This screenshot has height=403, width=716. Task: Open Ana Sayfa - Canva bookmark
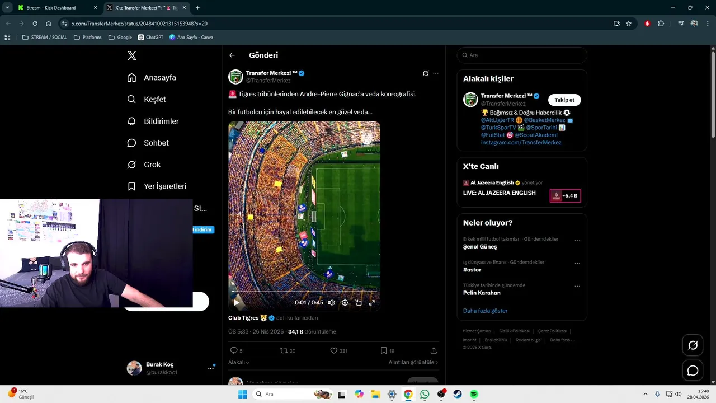[191, 38]
